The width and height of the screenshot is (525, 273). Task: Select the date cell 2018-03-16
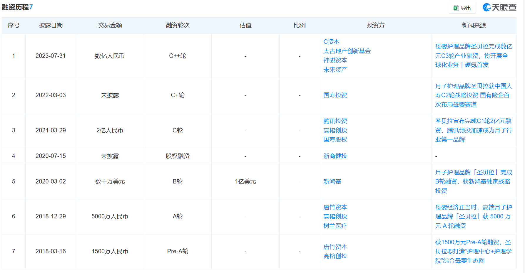click(51, 251)
